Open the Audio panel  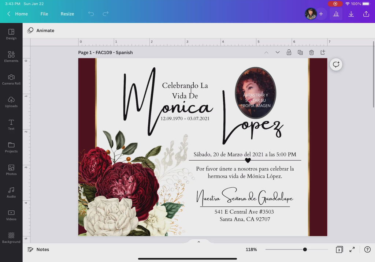(11, 193)
